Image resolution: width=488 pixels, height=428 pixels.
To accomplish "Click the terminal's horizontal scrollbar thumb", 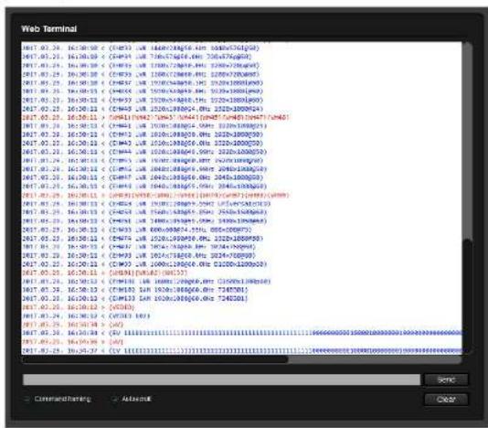I will click(155, 360).
